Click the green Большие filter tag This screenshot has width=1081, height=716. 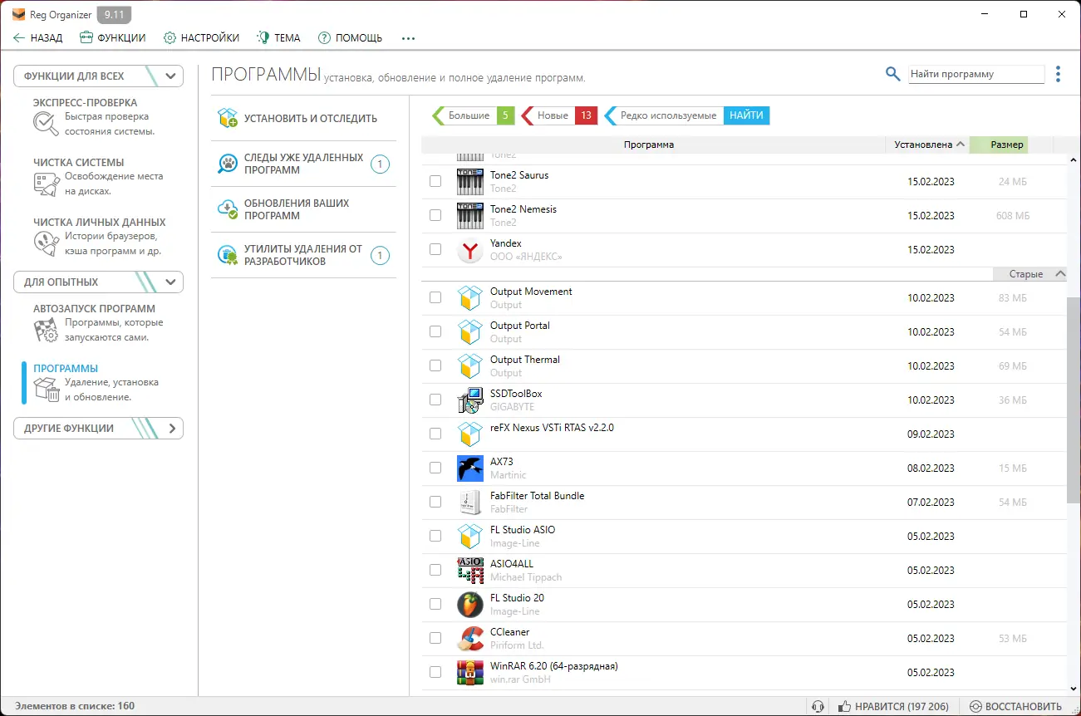pyautogui.click(x=474, y=115)
